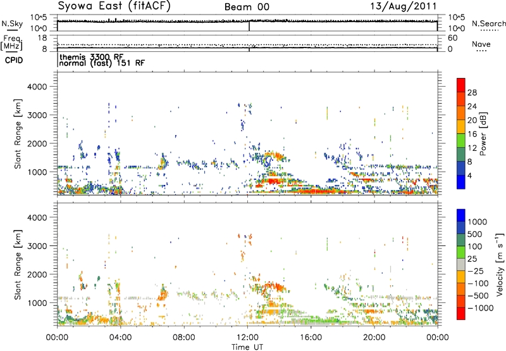Image resolution: width=506 pixels, height=351 pixels.
Task: Click the 'Power [dB]' color bar label
Action: [x=483, y=134]
